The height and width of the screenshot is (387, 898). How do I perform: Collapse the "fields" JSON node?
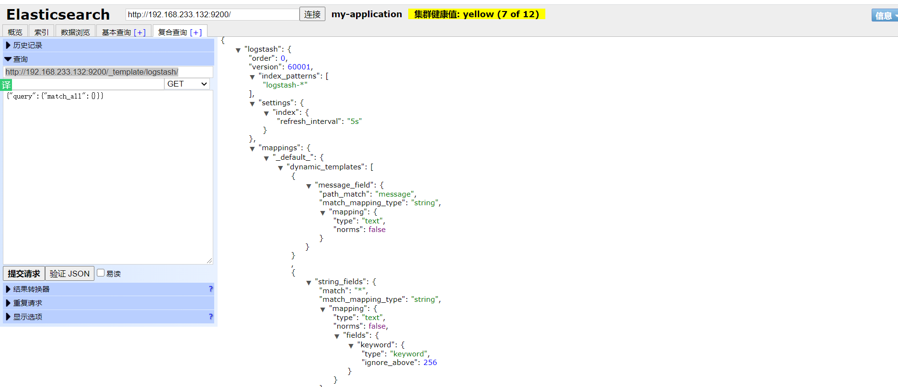[x=337, y=336]
